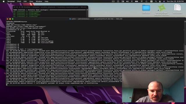Open the Time Machine menu bar icon

click(x=146, y=1)
